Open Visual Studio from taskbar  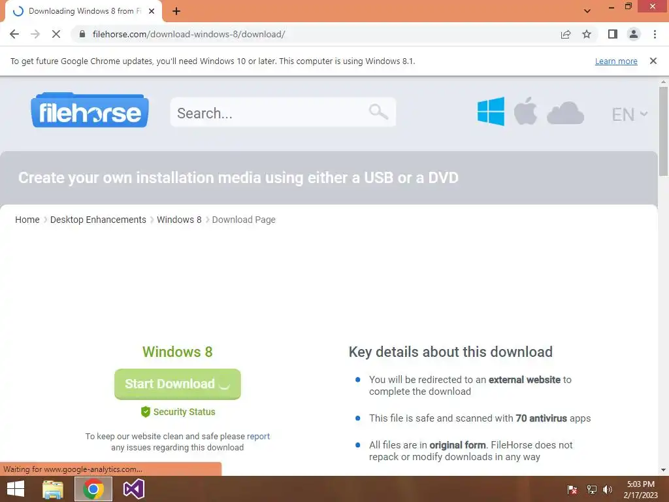[133, 489]
